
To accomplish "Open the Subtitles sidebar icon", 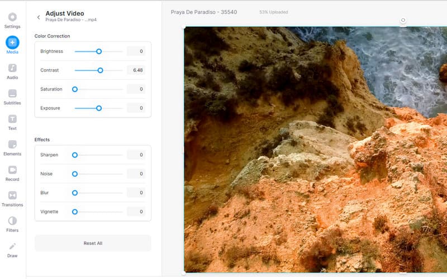I will tap(12, 94).
